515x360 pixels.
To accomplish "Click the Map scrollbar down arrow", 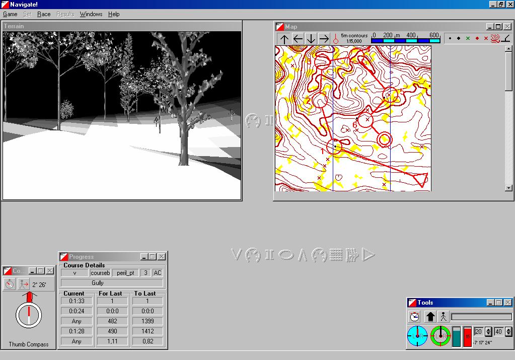I will pyautogui.click(x=508, y=188).
